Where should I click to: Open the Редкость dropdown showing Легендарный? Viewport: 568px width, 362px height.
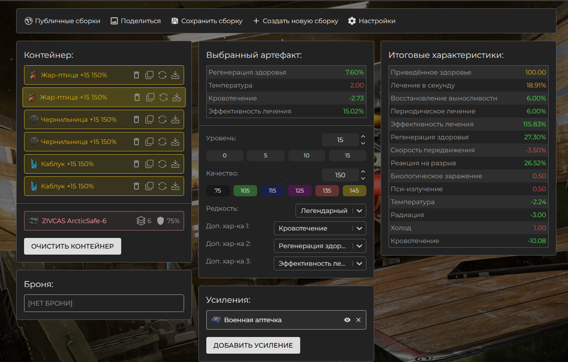pos(331,211)
